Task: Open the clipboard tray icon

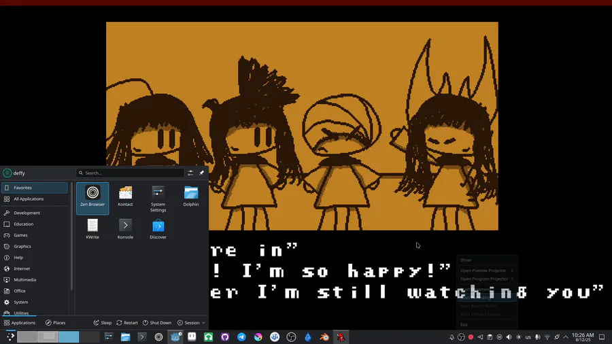Action: [490, 337]
